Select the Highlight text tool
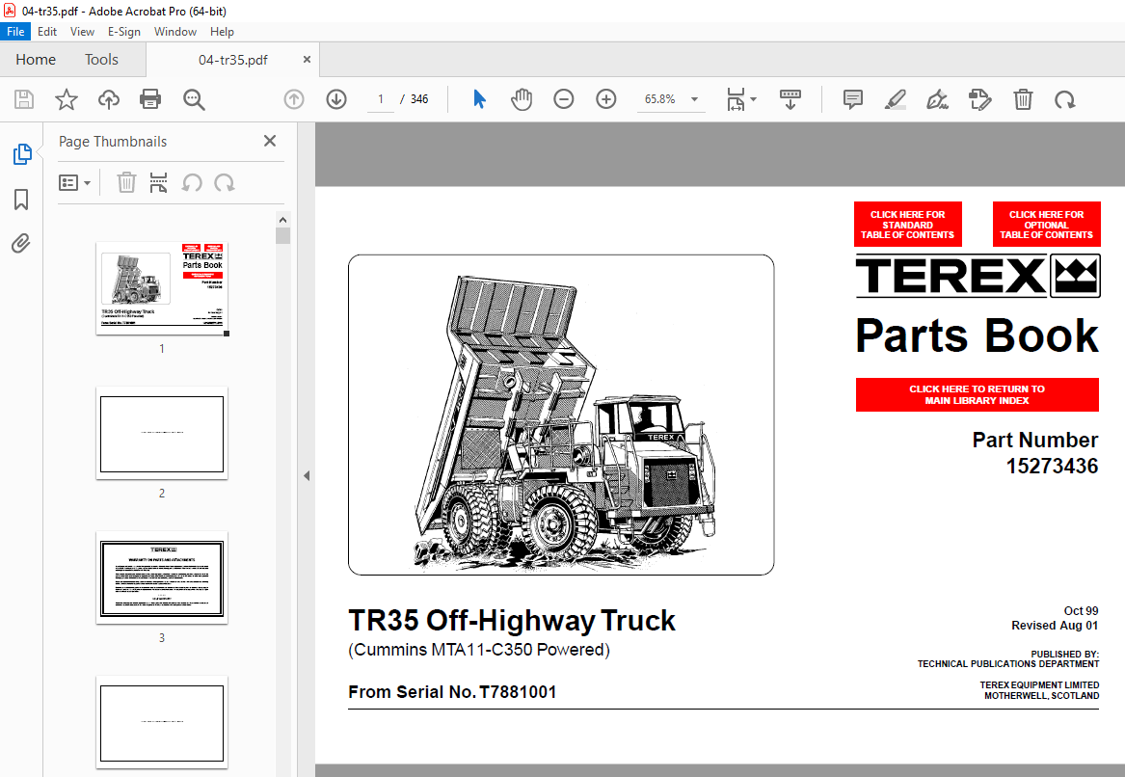1125x777 pixels. [895, 99]
